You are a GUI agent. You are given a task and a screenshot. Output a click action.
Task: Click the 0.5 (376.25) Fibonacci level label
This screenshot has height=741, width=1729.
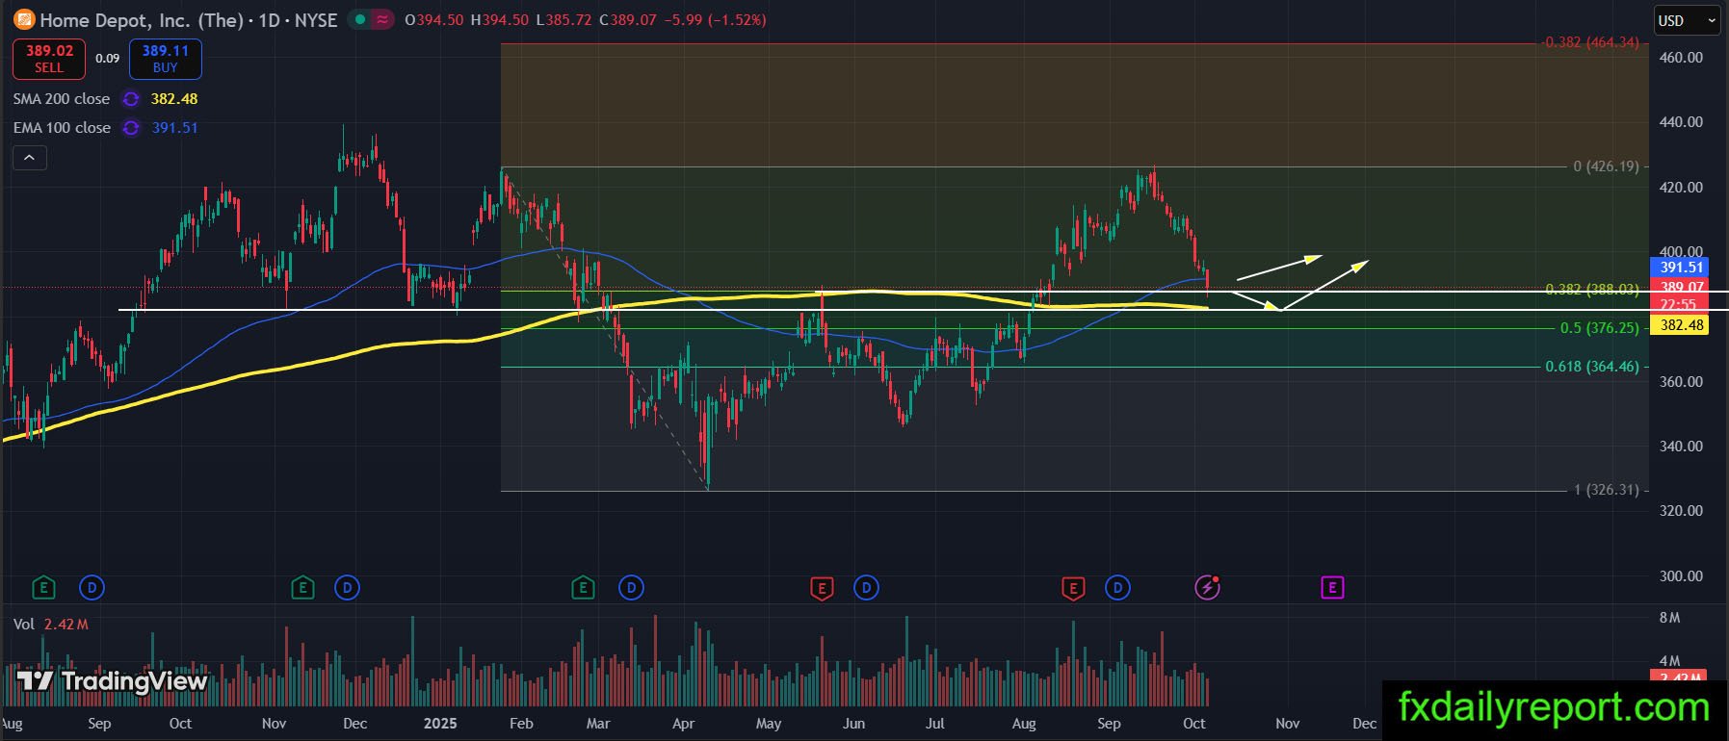pos(1599,328)
